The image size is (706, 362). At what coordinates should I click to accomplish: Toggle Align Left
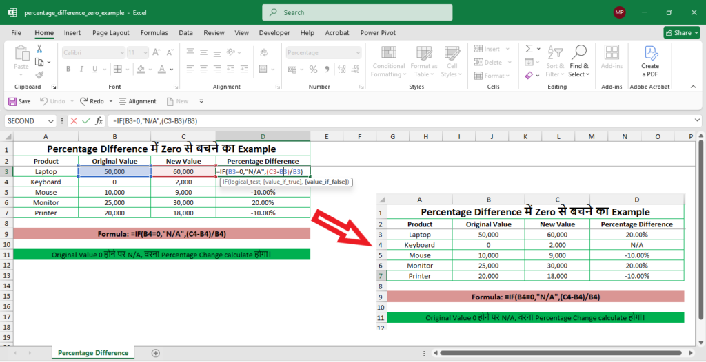[190, 69]
